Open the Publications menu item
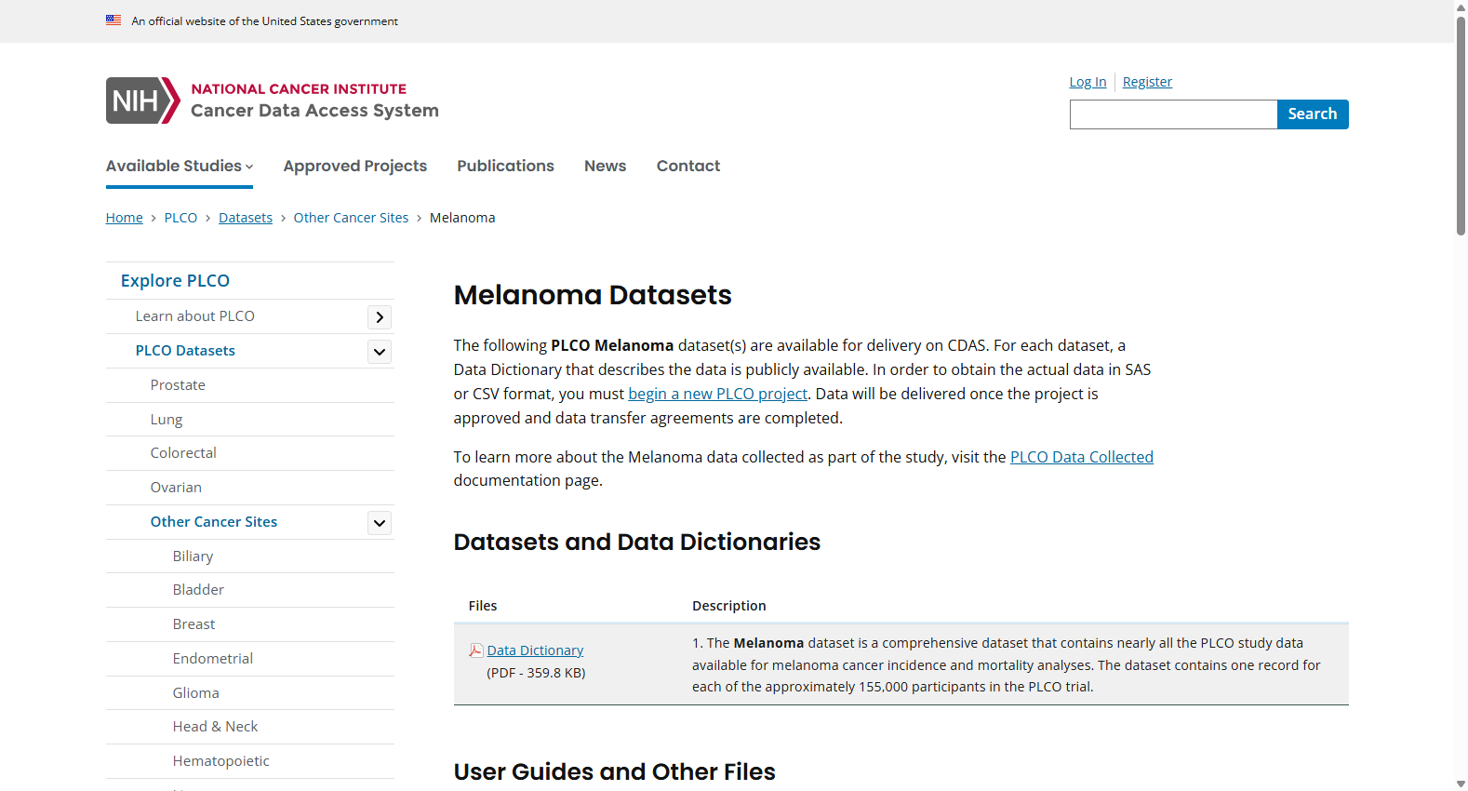Screen dimensions: 1468x791 point(505,166)
